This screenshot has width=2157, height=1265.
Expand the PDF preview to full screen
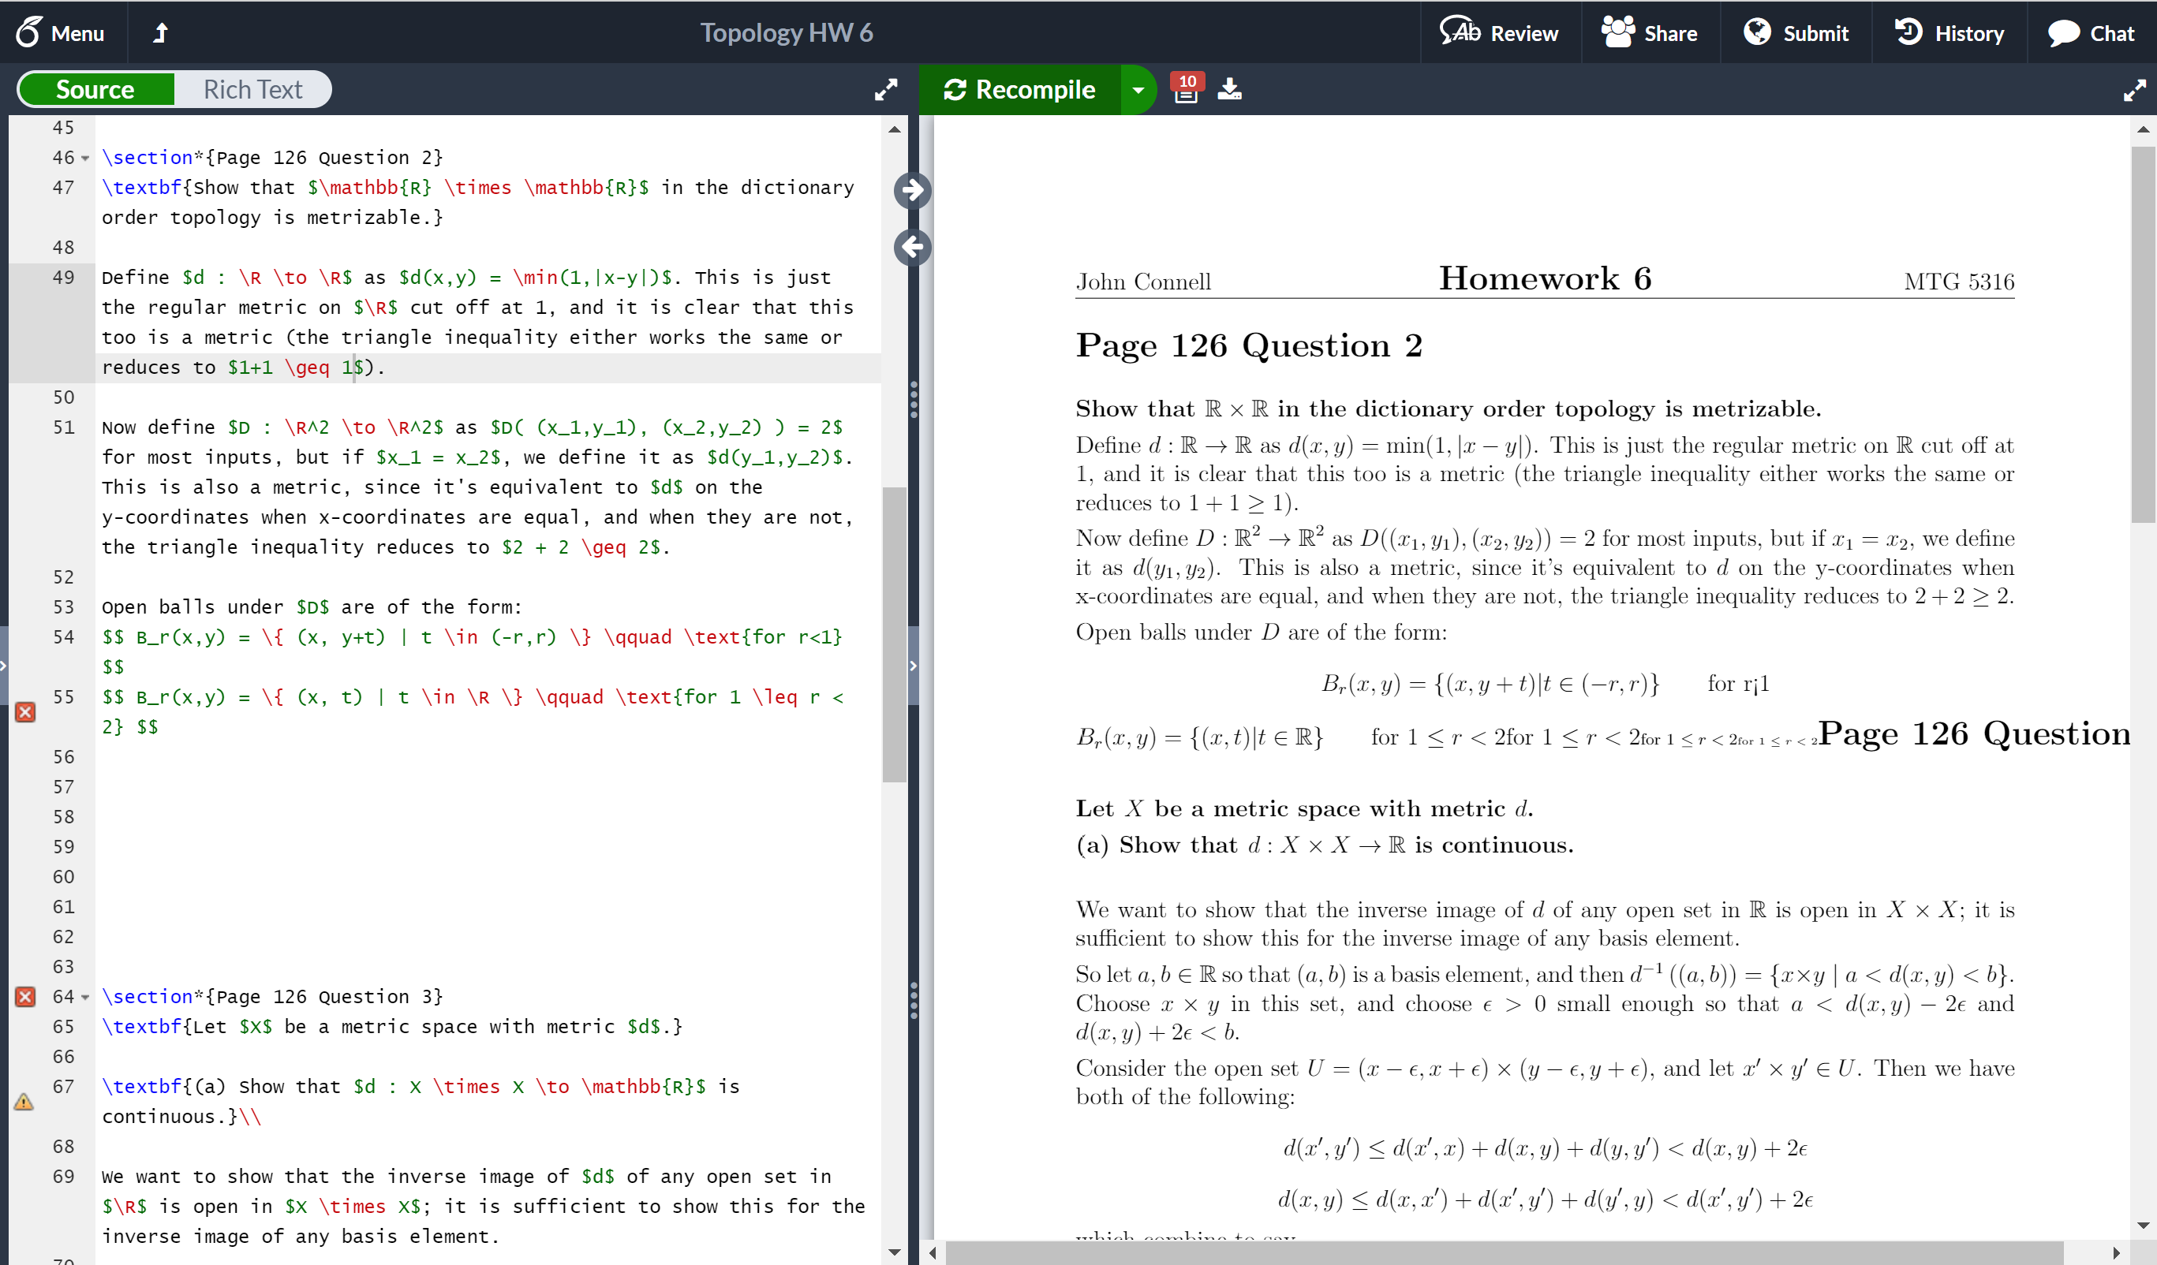[2133, 89]
